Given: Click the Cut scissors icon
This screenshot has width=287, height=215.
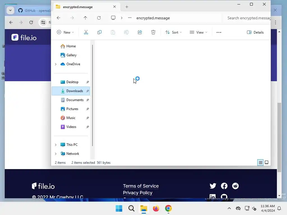Looking at the screenshot, I should [x=86, y=32].
